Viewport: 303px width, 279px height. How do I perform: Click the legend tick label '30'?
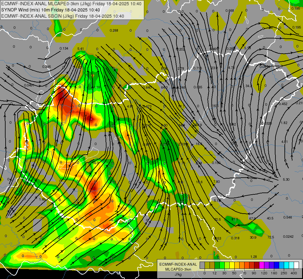[x=224, y=273]
